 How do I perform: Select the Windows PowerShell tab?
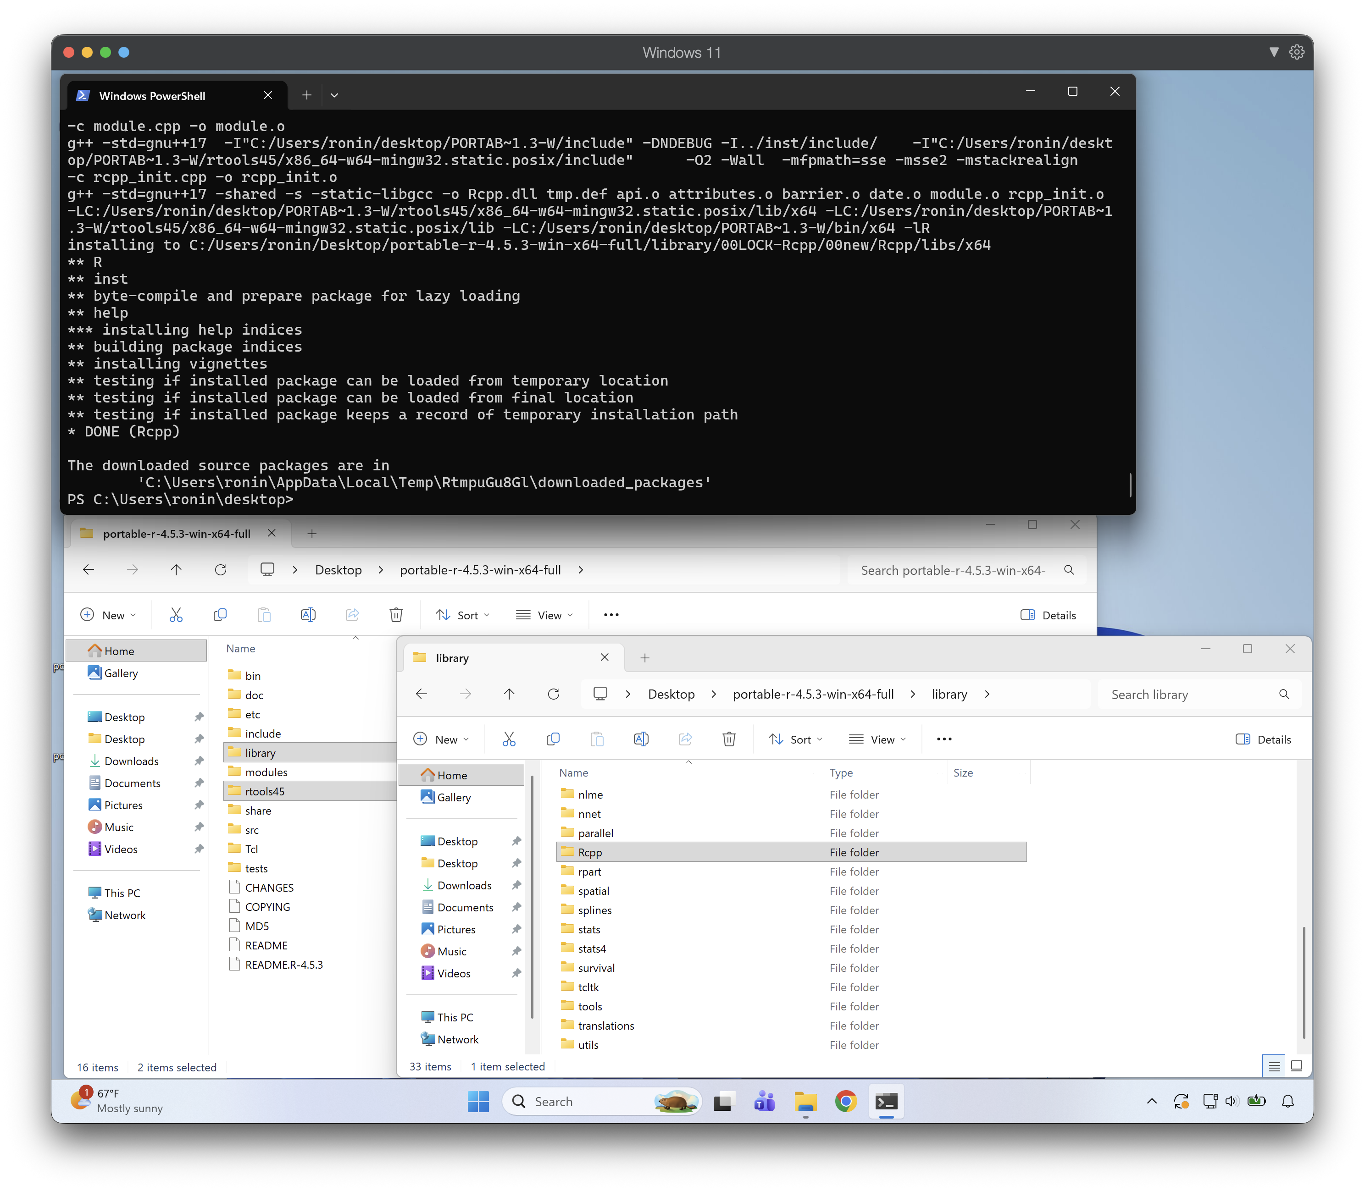(x=152, y=95)
